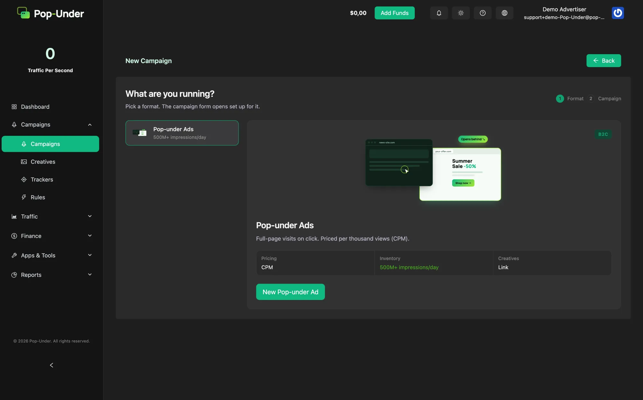Image resolution: width=643 pixels, height=400 pixels.
Task: Click the Traffic Per Second counter
Action: coord(50,60)
